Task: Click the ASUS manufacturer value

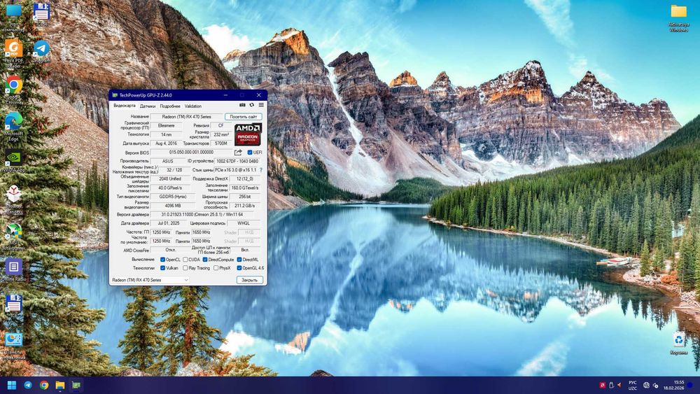Action: pyautogui.click(x=168, y=161)
